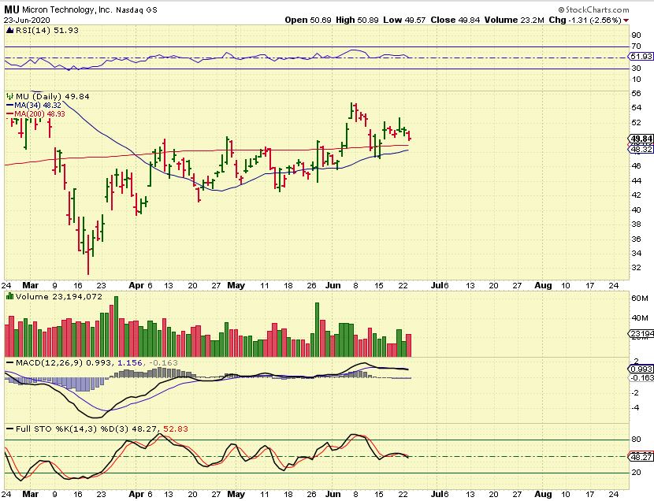Click the Low 49.57 value
The width and height of the screenshot is (654, 501).
click(404, 20)
